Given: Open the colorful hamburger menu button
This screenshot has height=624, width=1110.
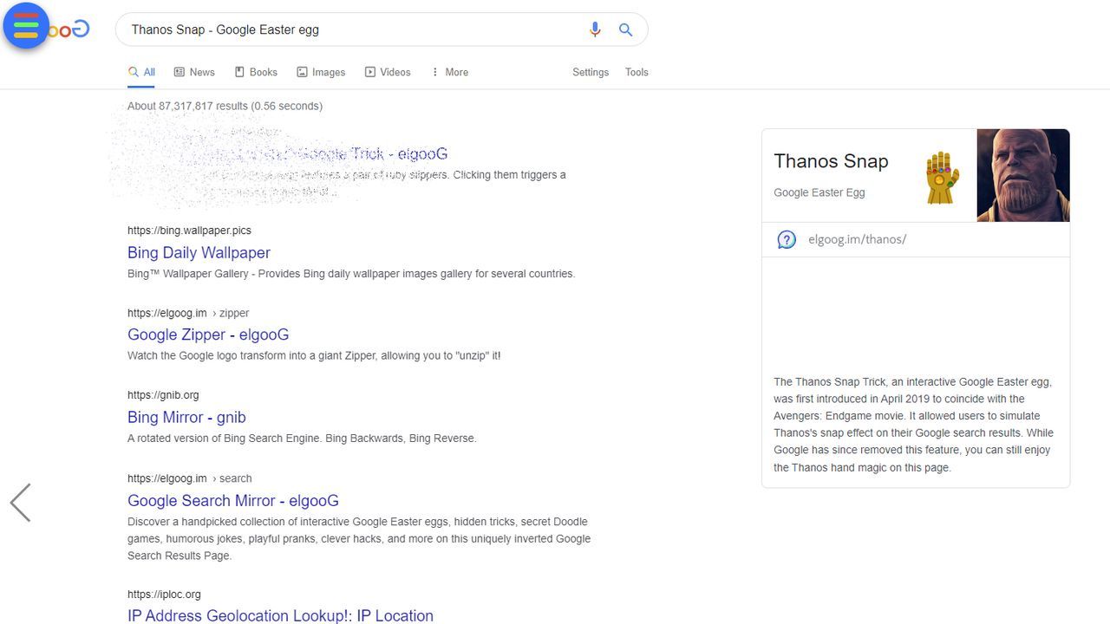Looking at the screenshot, I should pyautogui.click(x=26, y=26).
